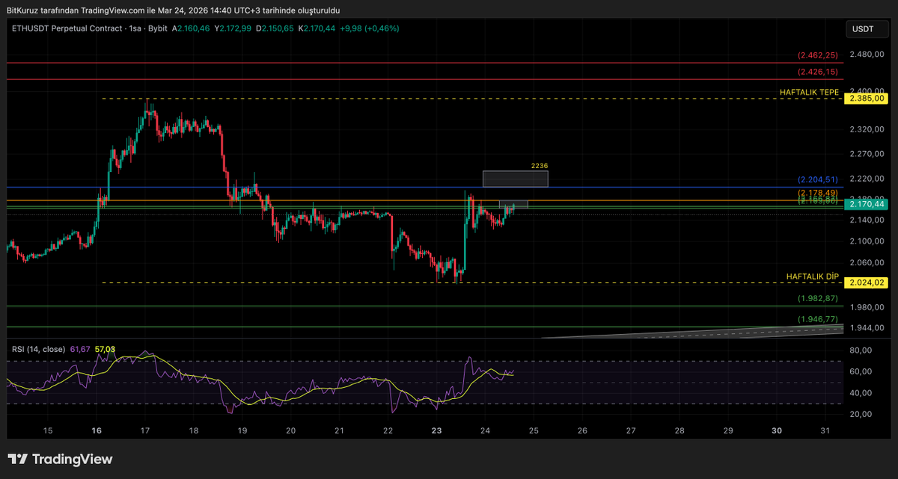Click the BitKuruz snapshot attribution header text
This screenshot has height=479, width=898.
click(174, 10)
